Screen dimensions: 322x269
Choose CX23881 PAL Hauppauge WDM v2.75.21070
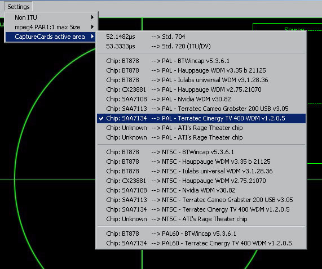[x=201, y=89]
